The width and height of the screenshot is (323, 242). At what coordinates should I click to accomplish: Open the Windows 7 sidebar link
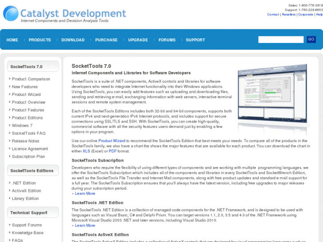tap(22, 126)
